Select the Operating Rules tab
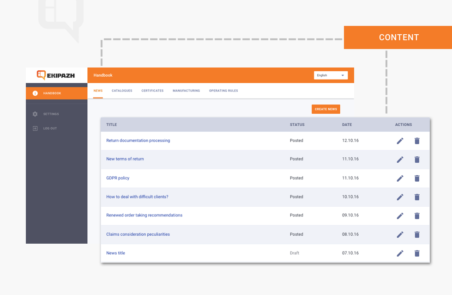Image resolution: width=452 pixels, height=295 pixels. pos(223,91)
